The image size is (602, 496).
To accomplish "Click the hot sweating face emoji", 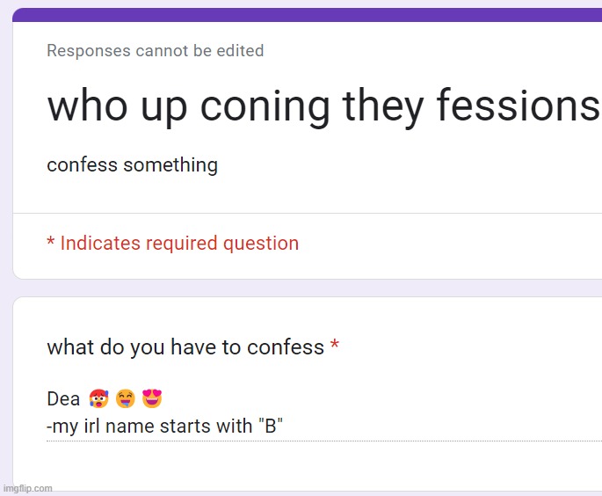I will (x=99, y=398).
